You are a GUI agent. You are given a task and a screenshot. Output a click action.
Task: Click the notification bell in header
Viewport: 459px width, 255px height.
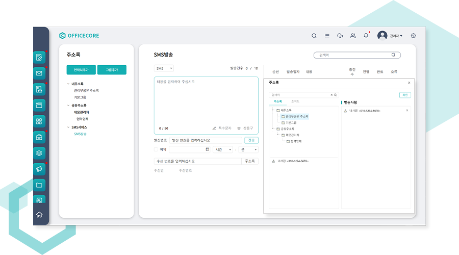(x=366, y=36)
